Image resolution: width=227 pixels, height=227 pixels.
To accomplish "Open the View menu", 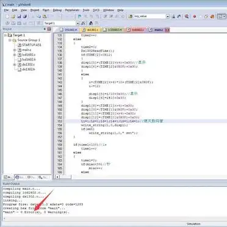I will click(x=24, y=10).
